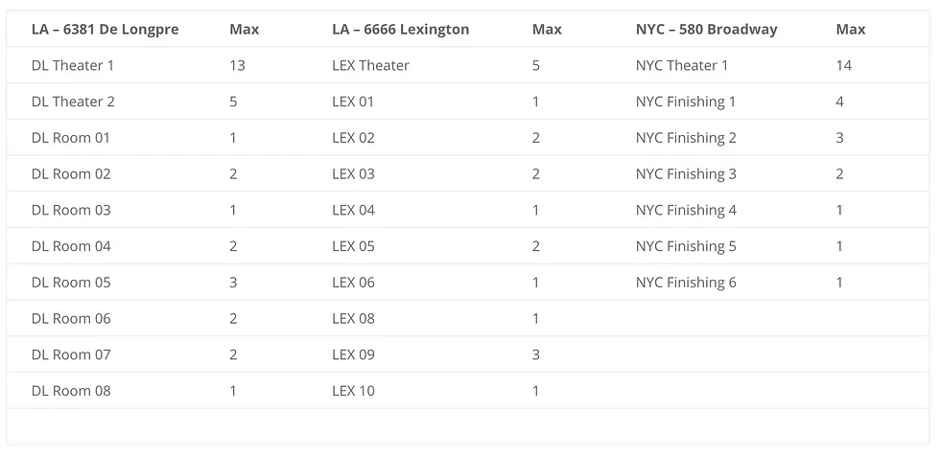Click the Max header beside NYC – 580 Broadway
941x456 pixels.
(851, 30)
